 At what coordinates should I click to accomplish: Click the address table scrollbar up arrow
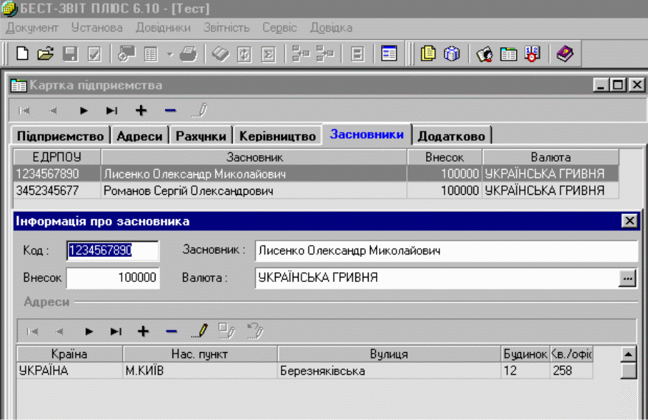coord(628,353)
